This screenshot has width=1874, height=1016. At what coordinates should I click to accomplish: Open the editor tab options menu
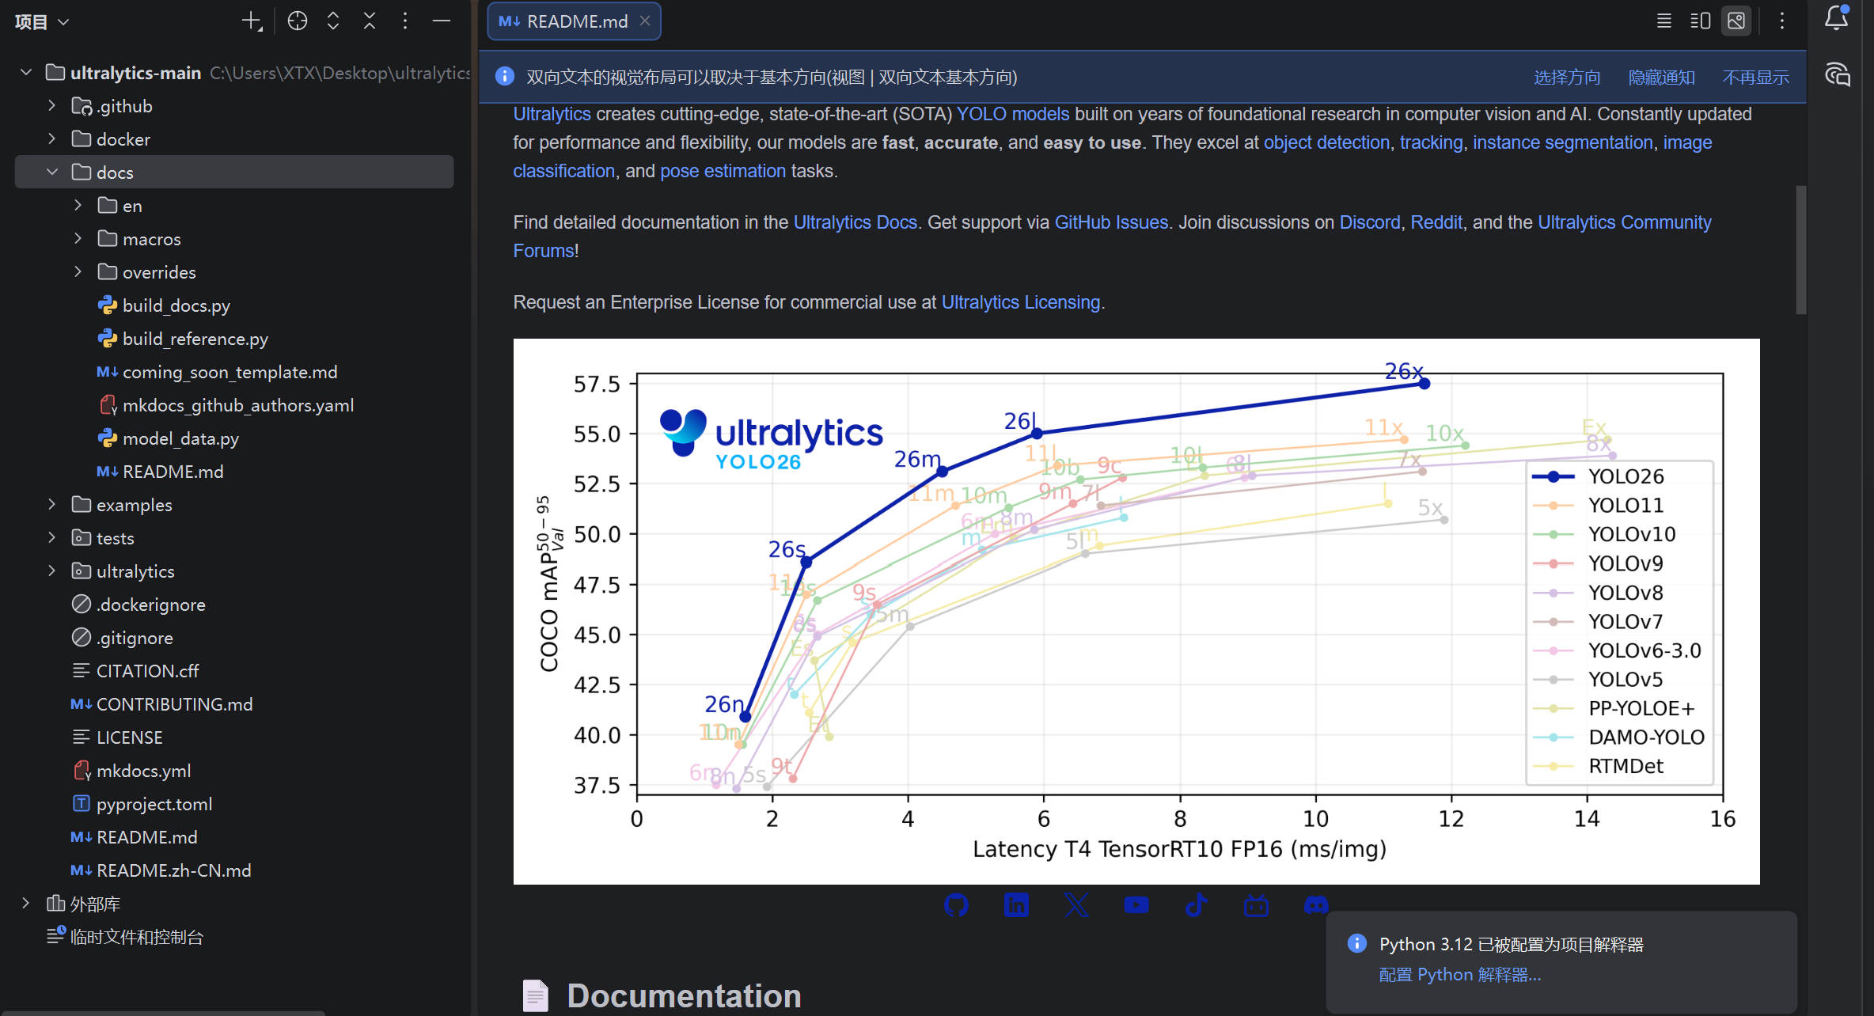(1782, 21)
